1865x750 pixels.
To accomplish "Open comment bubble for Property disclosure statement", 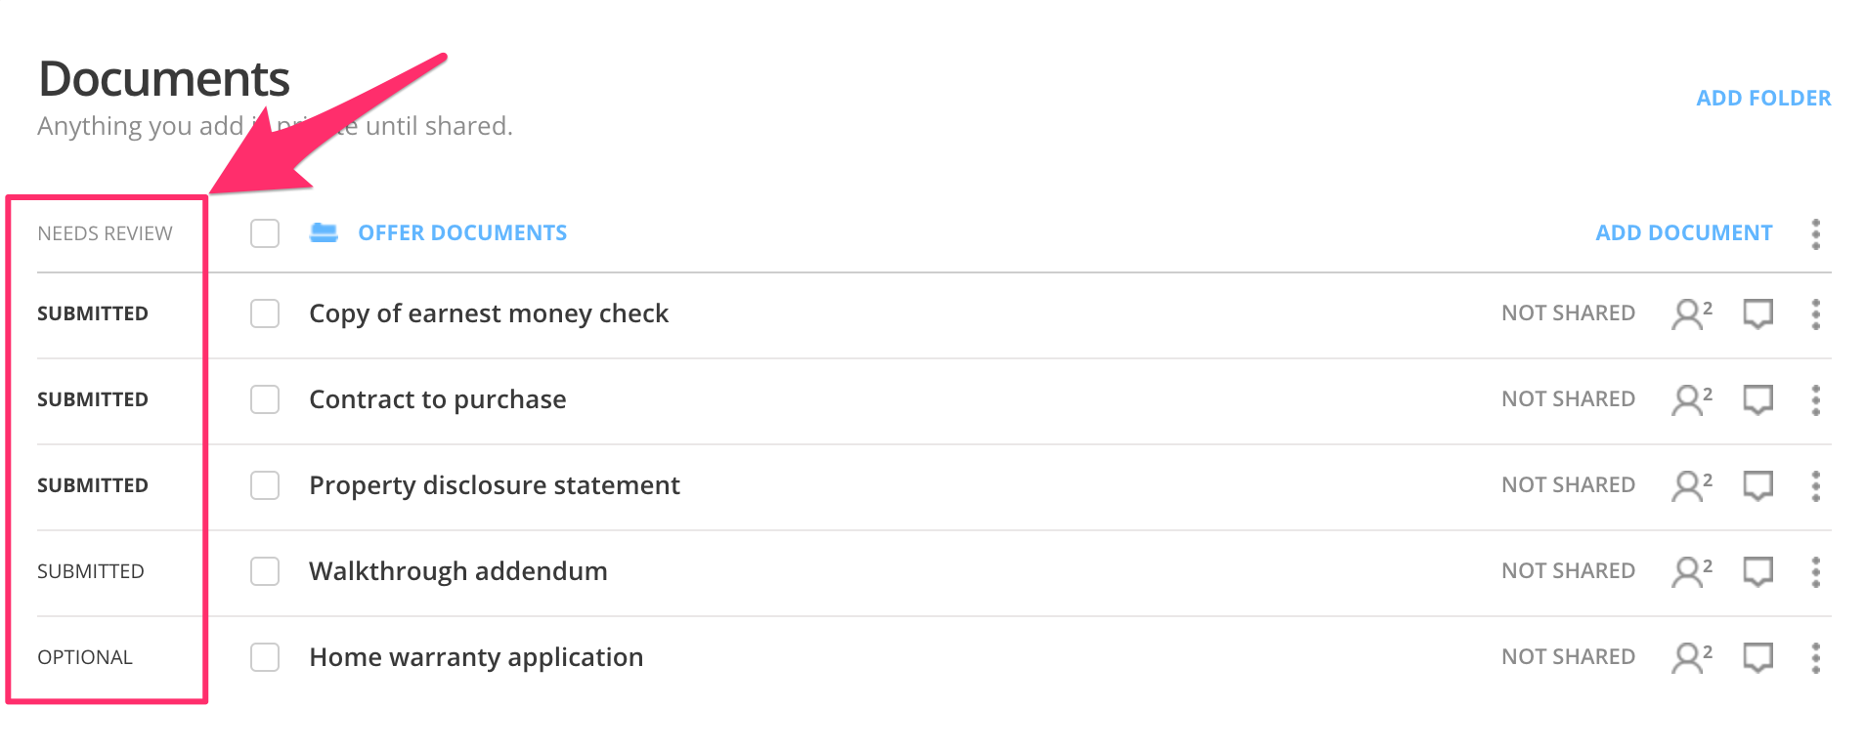I will [x=1757, y=485].
